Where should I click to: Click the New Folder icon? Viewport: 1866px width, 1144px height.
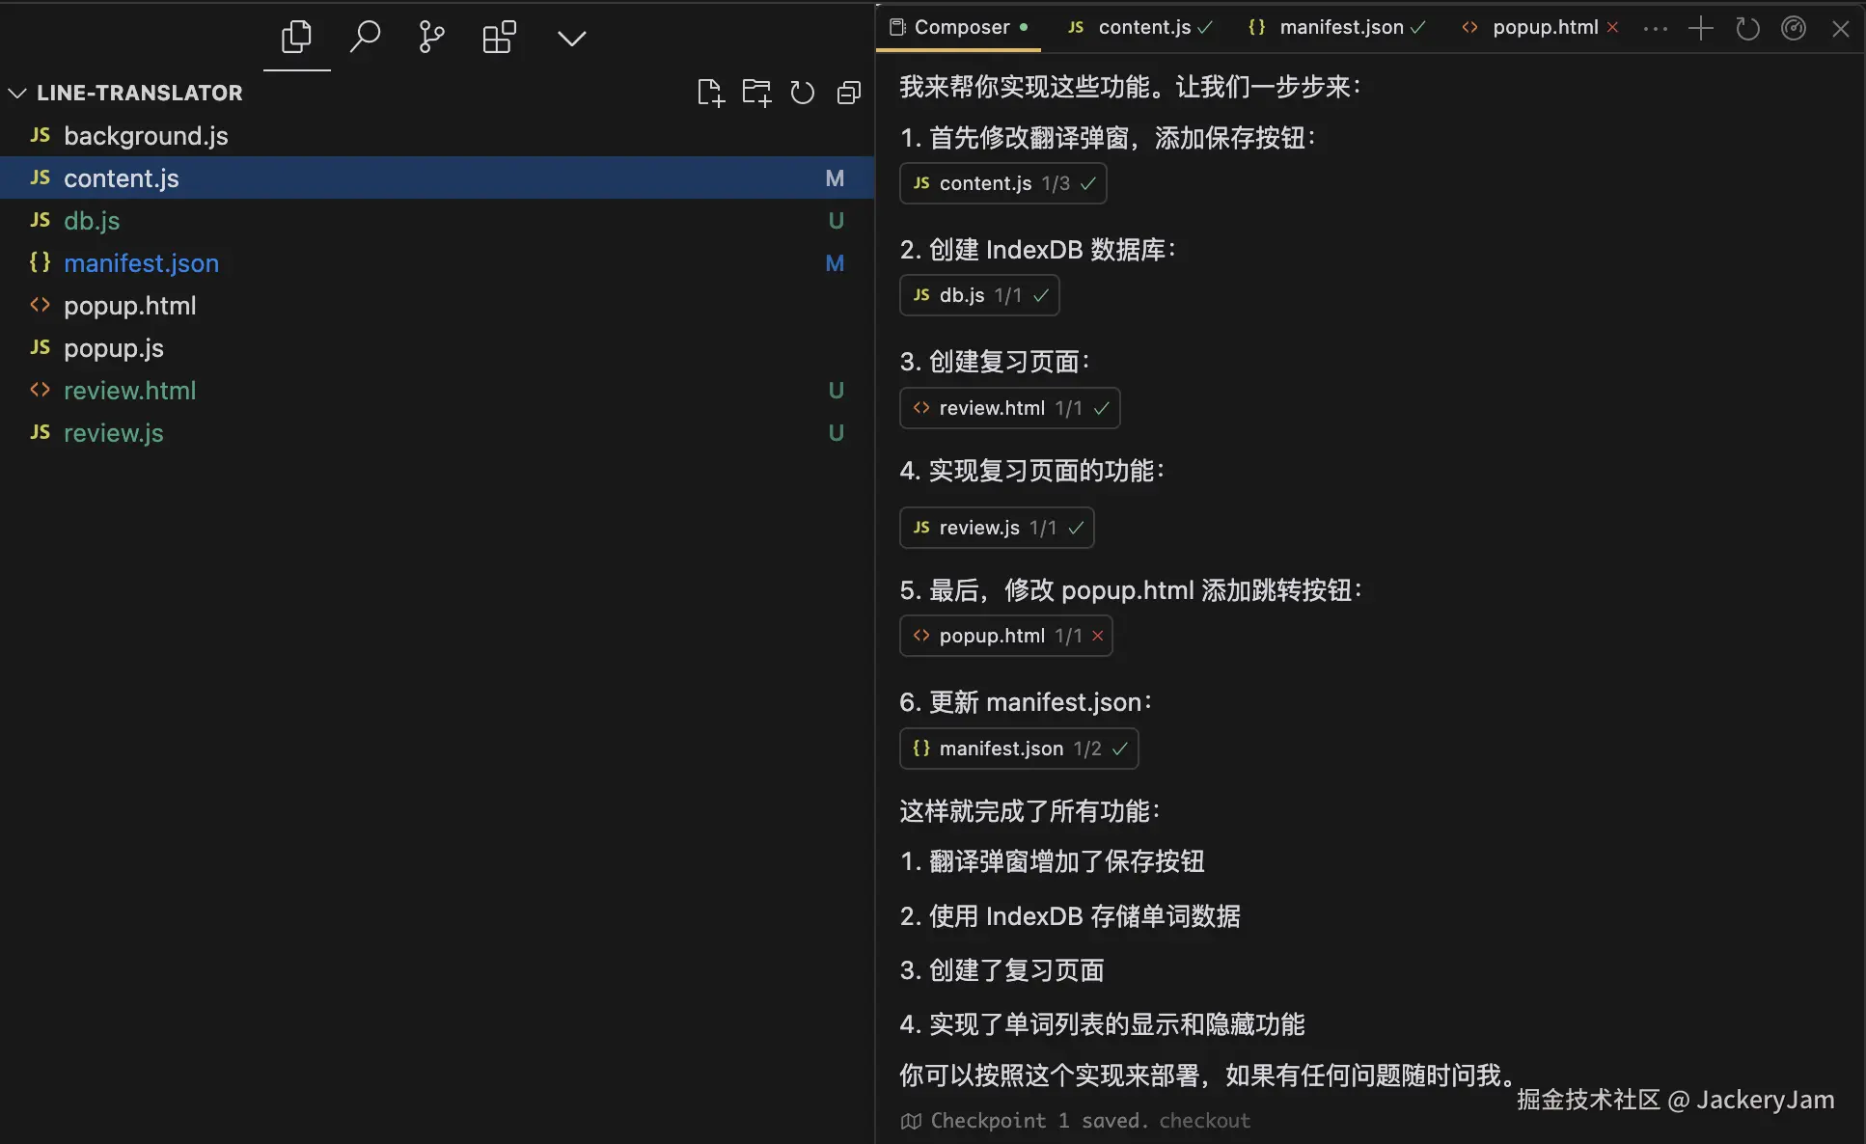tap(756, 93)
